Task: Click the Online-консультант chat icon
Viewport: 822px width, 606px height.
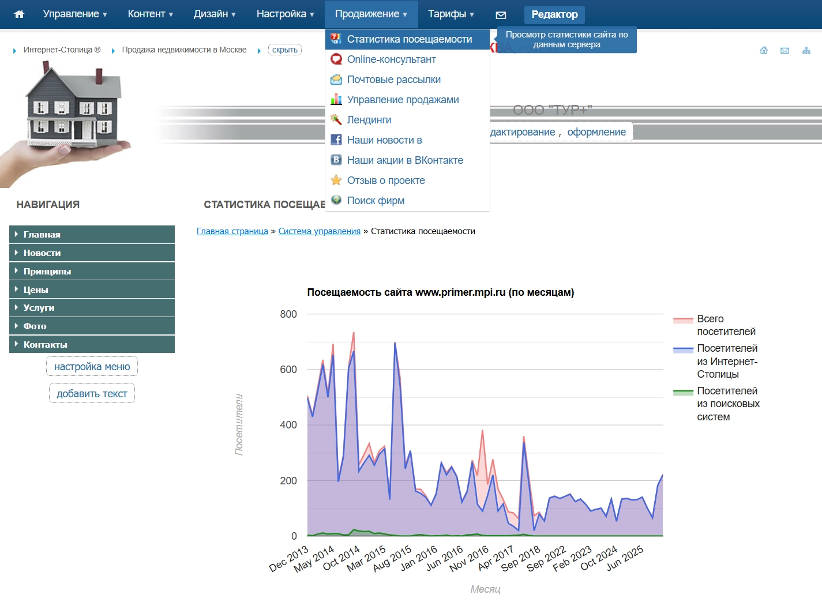Action: tap(336, 59)
